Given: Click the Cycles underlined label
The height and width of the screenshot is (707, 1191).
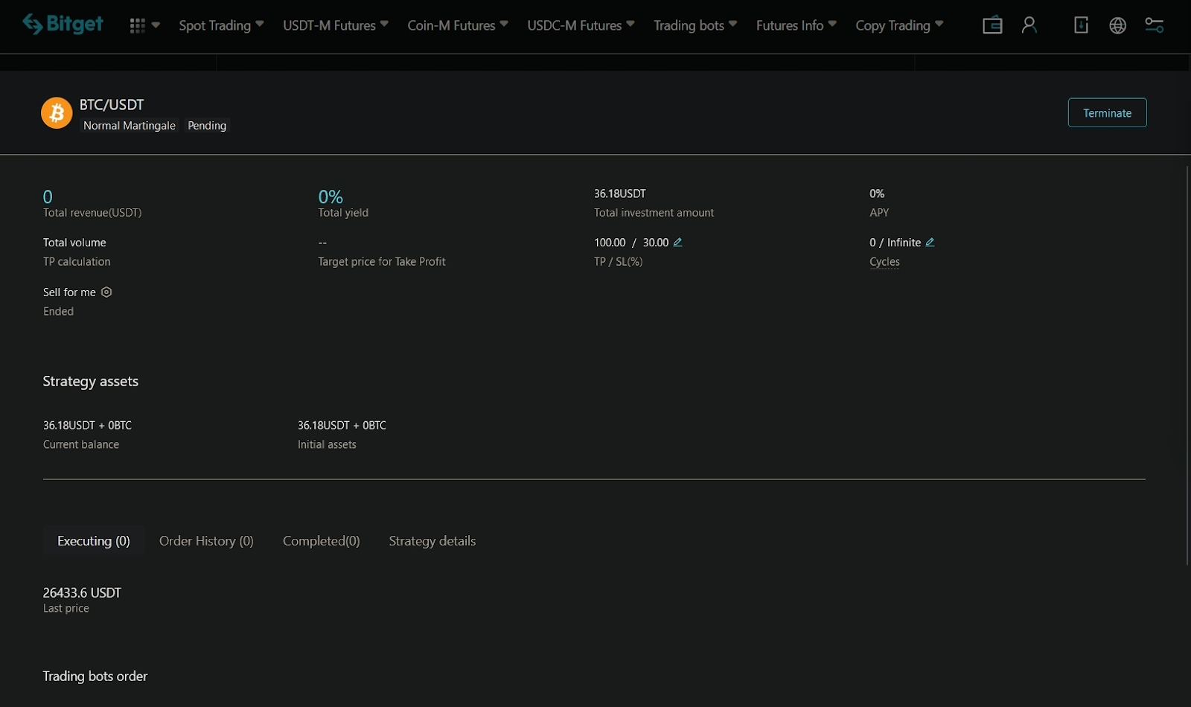Looking at the screenshot, I should (884, 262).
